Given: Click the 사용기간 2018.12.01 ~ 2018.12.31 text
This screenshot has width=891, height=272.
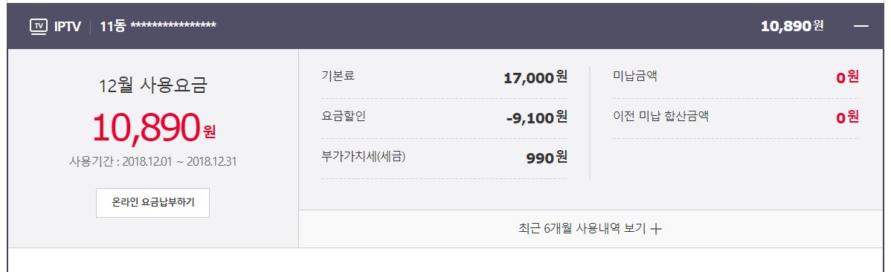Looking at the screenshot, I should (x=153, y=161).
